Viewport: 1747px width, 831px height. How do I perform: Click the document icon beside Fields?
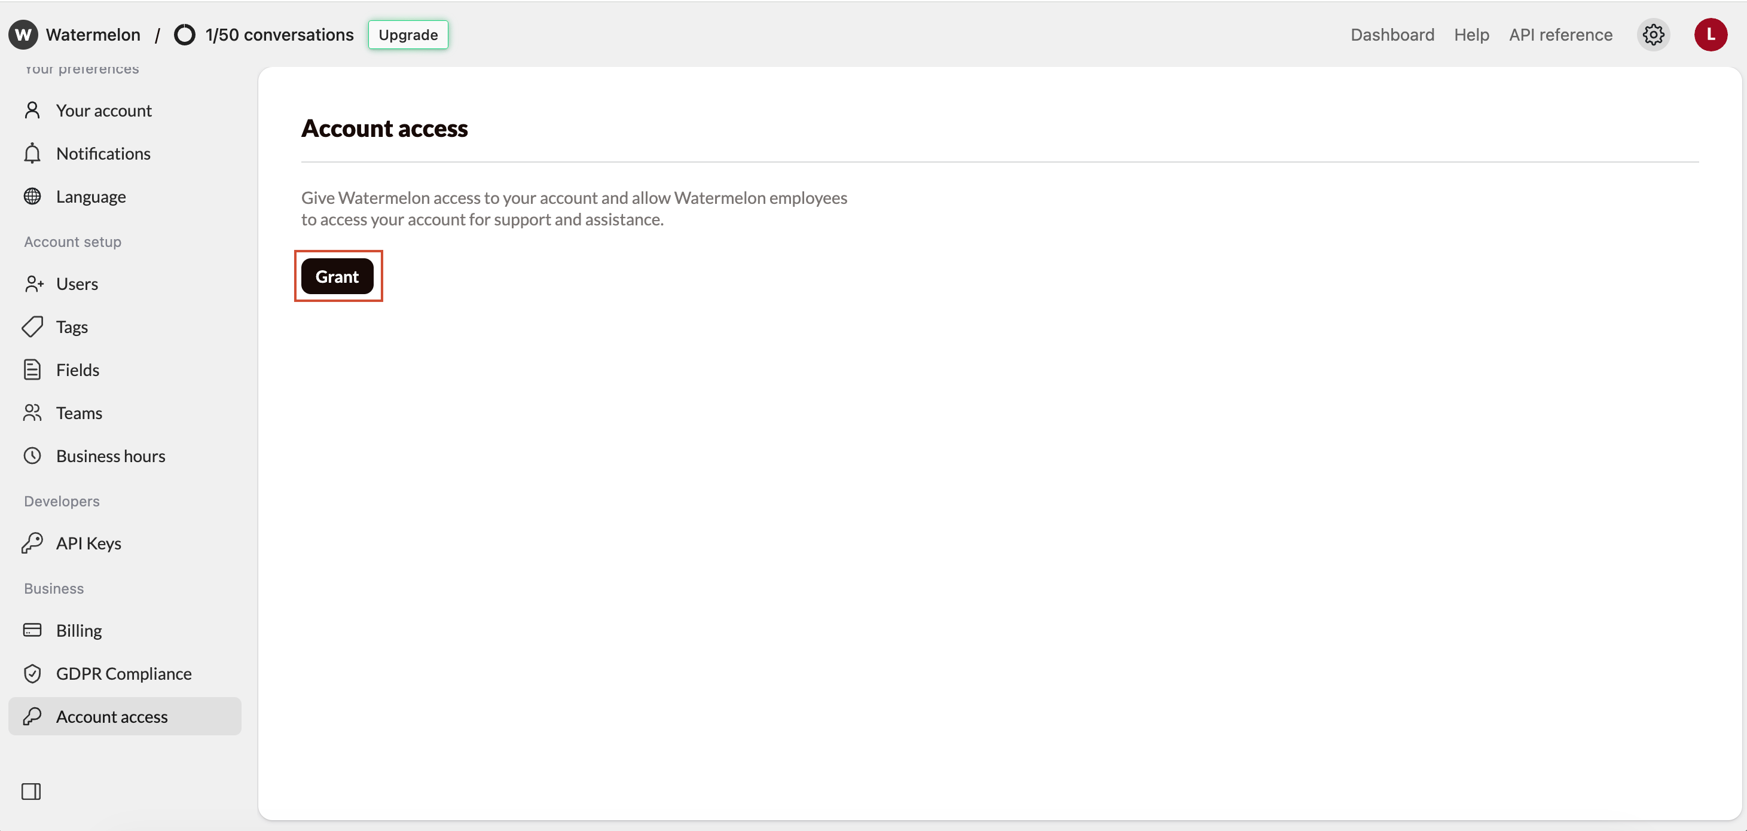tap(32, 369)
